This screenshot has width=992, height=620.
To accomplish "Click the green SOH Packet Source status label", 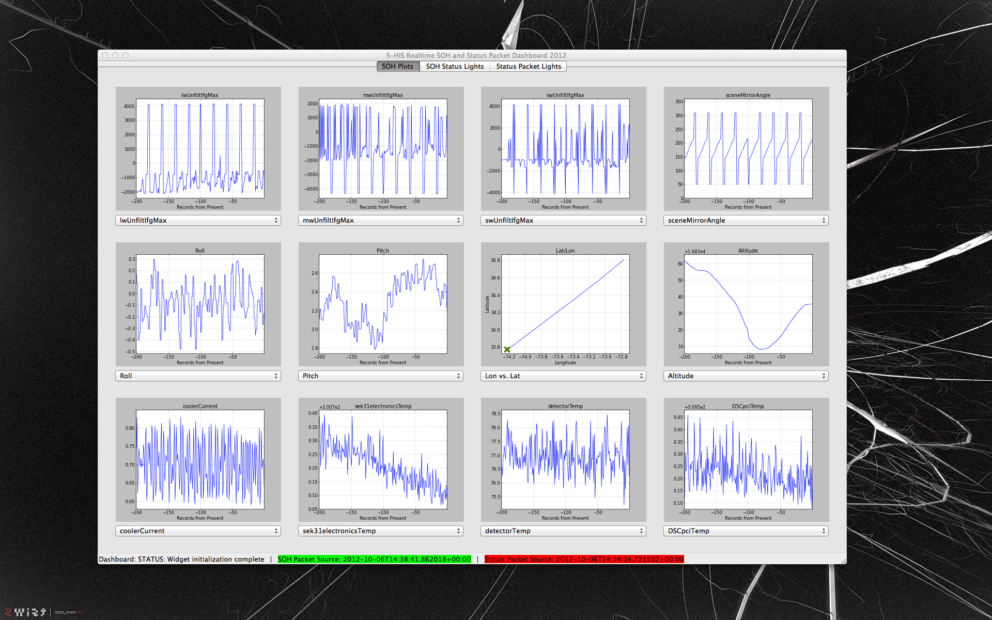I will tap(374, 559).
